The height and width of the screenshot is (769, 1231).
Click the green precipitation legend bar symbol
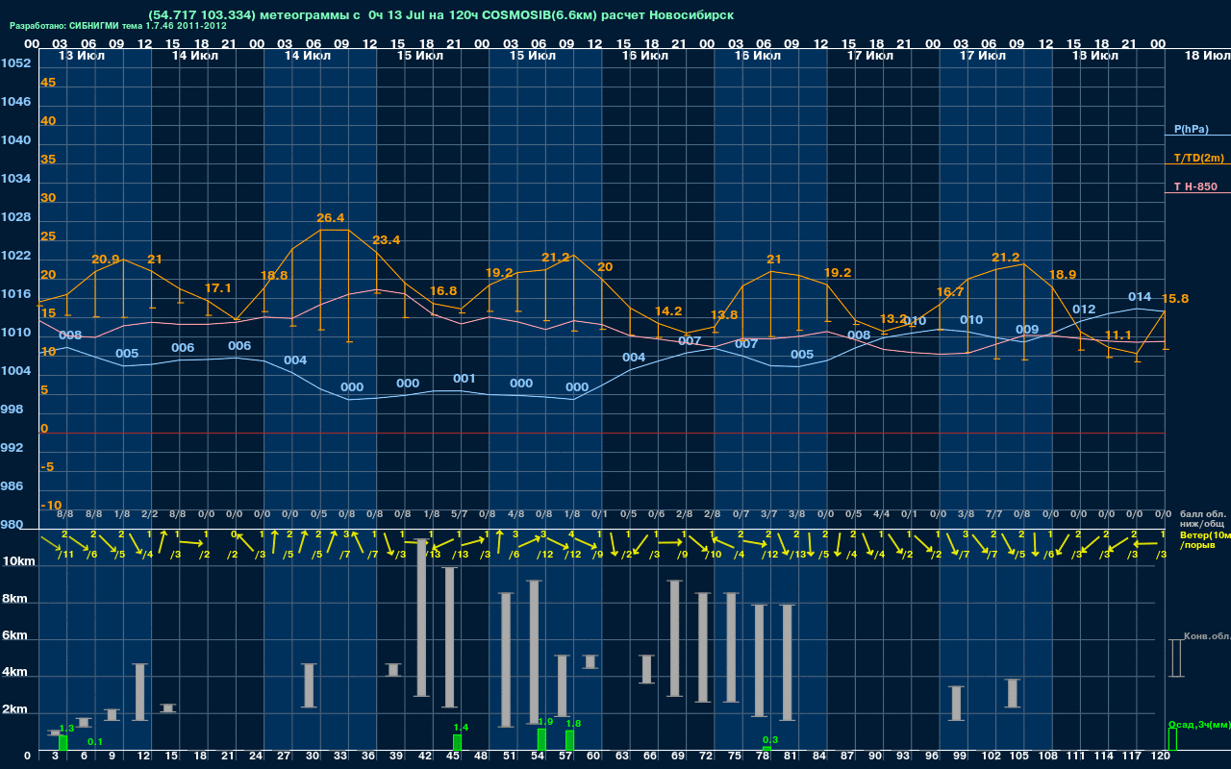[x=1172, y=739]
